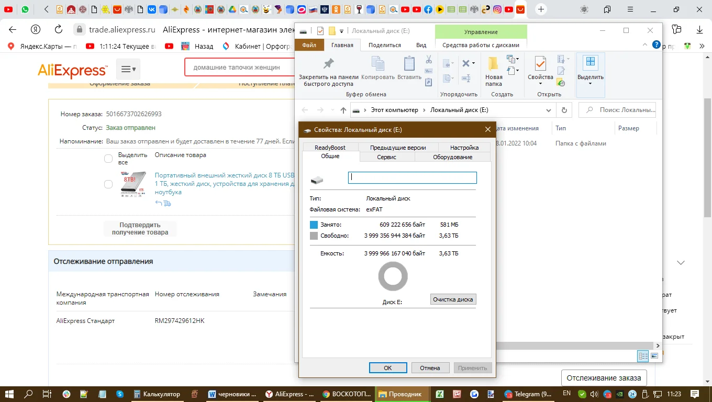Switch to Поделиться ribbon tab
This screenshot has height=402, width=712.
click(385, 45)
